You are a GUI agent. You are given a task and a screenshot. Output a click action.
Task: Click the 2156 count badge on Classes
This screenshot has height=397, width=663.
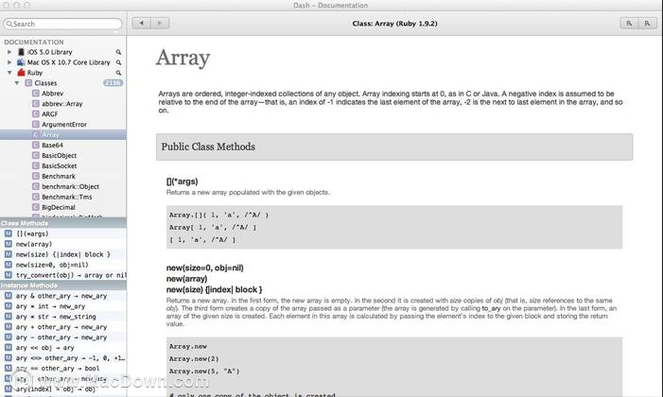click(x=113, y=83)
